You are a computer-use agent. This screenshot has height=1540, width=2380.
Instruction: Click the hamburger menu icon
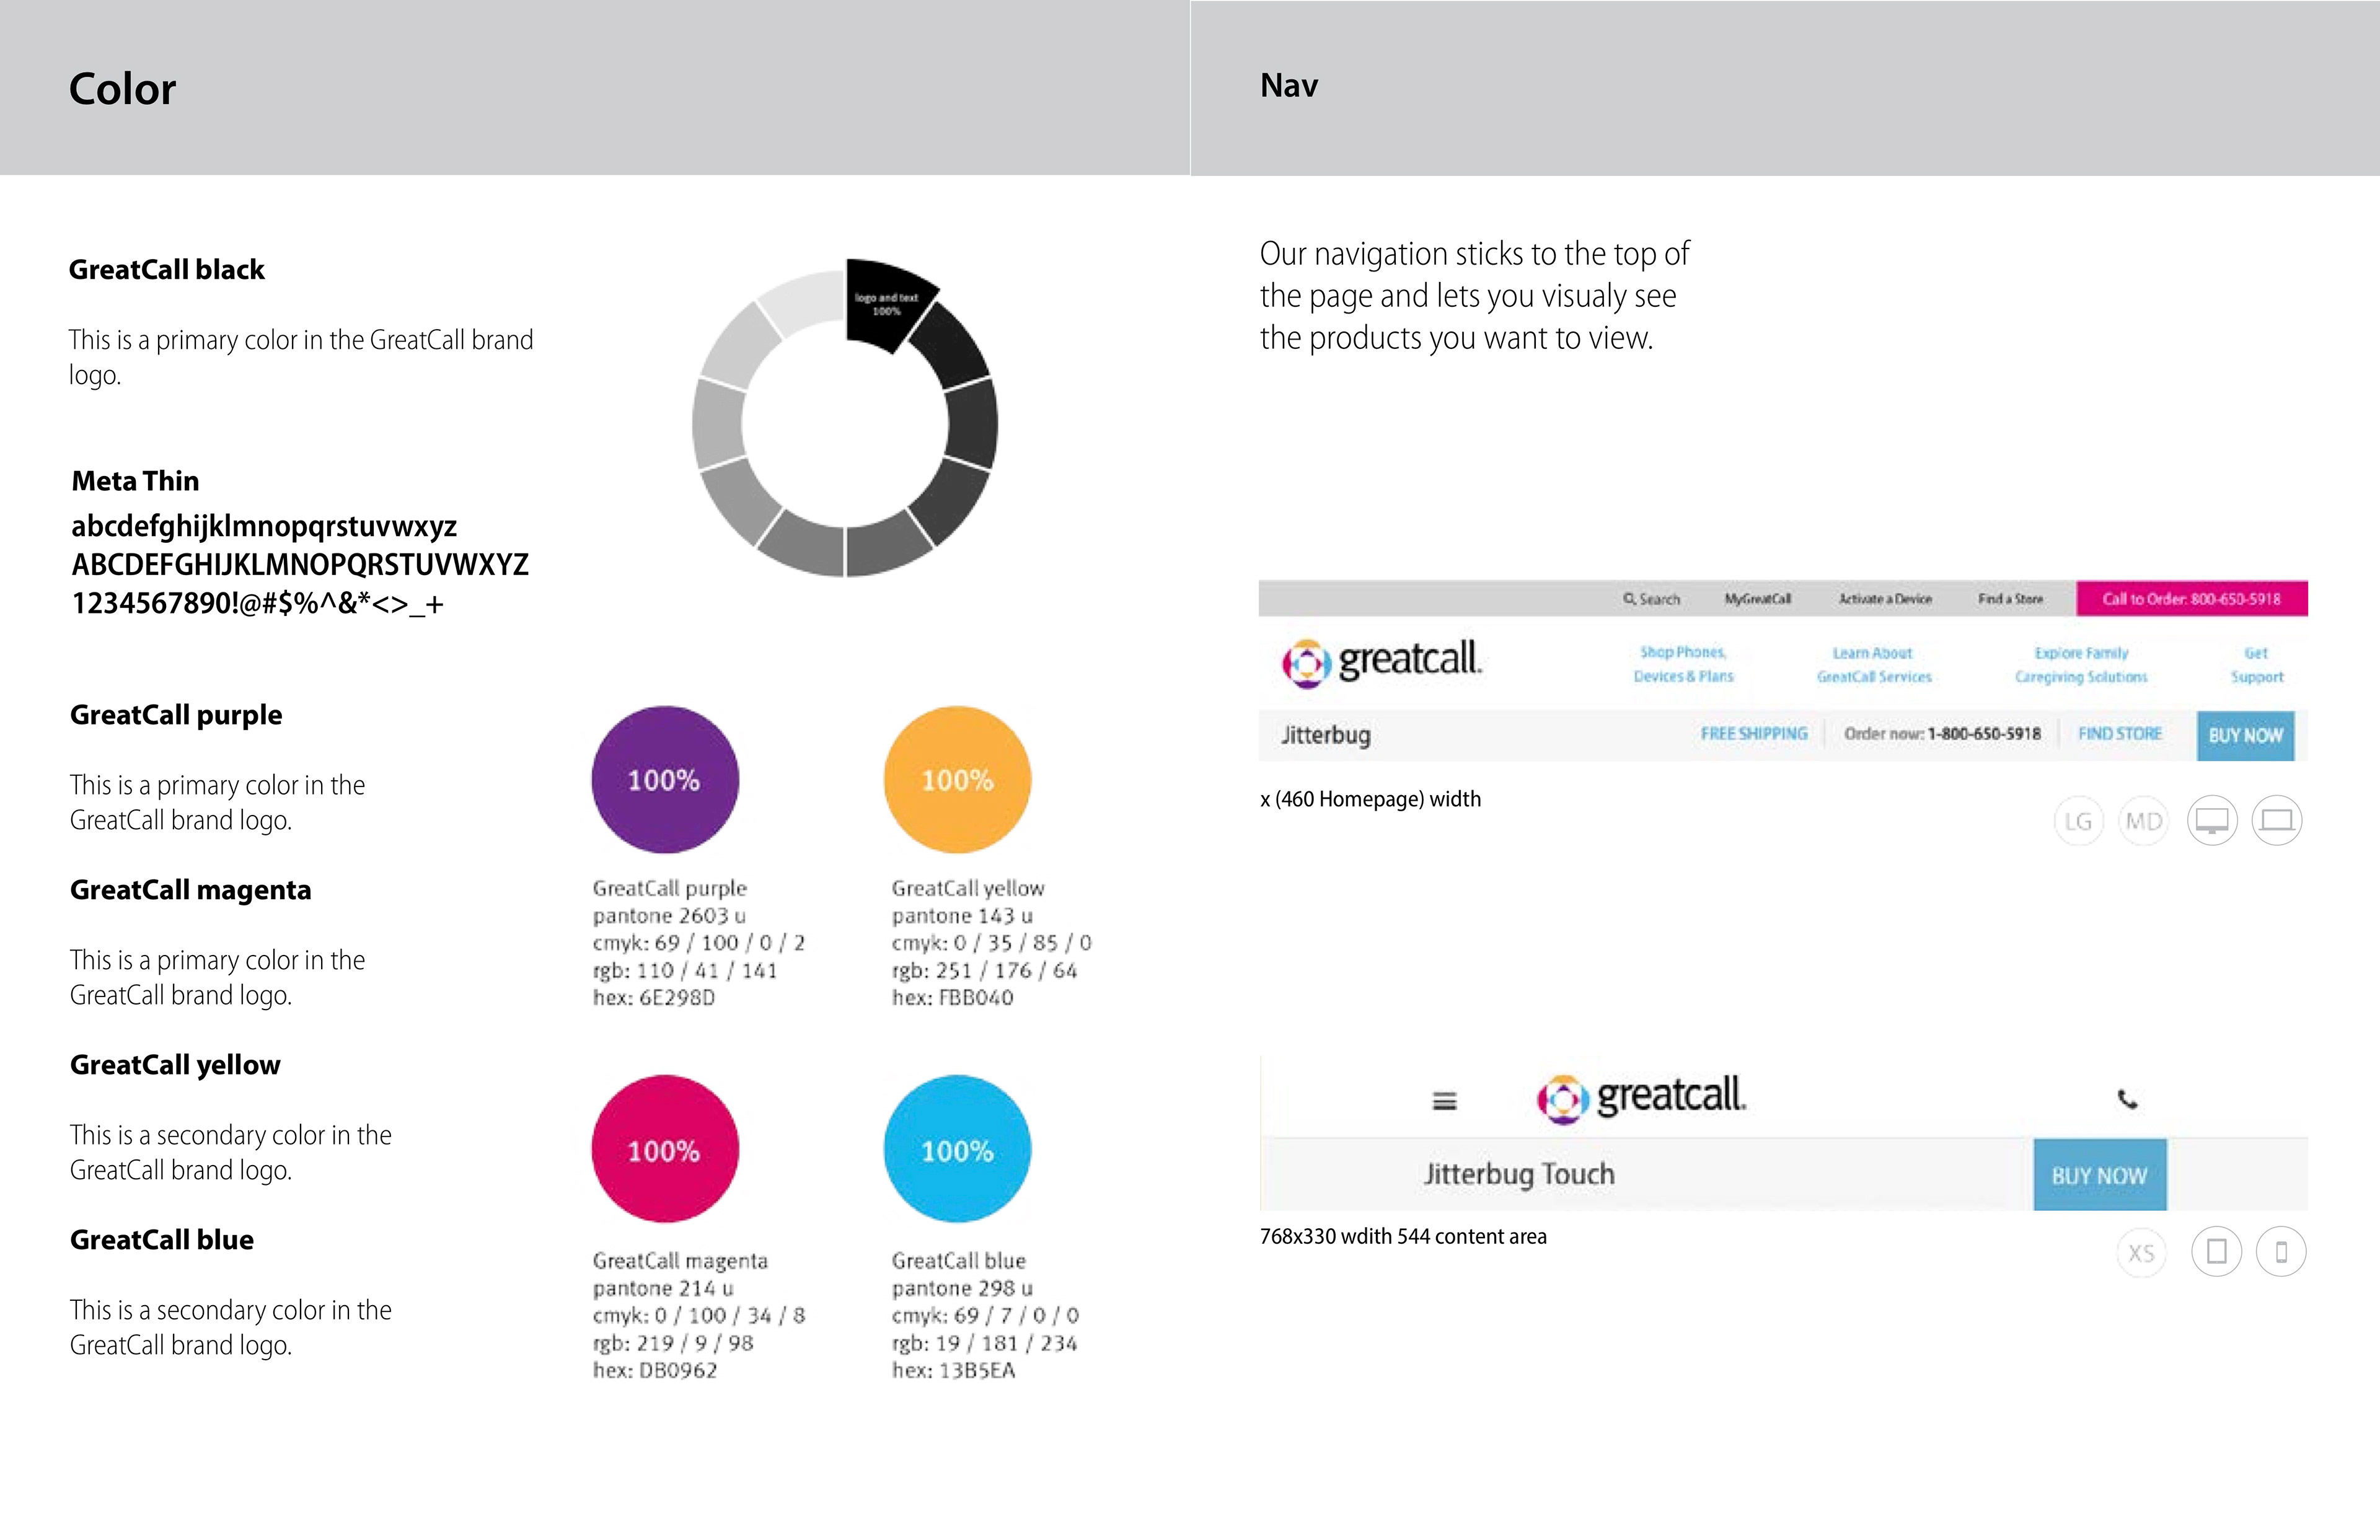1444,1101
